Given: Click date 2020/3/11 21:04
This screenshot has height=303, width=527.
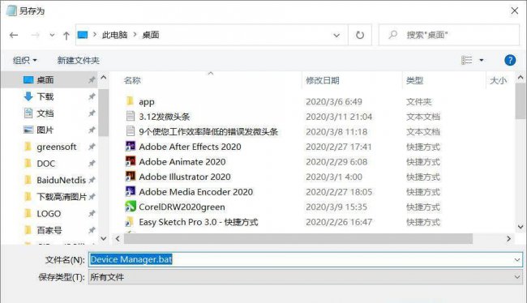Looking at the screenshot, I should [339, 117].
